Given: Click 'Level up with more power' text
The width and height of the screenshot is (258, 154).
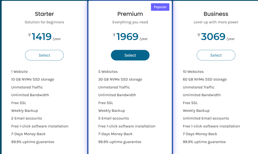Looking at the screenshot, I should [216, 22].
